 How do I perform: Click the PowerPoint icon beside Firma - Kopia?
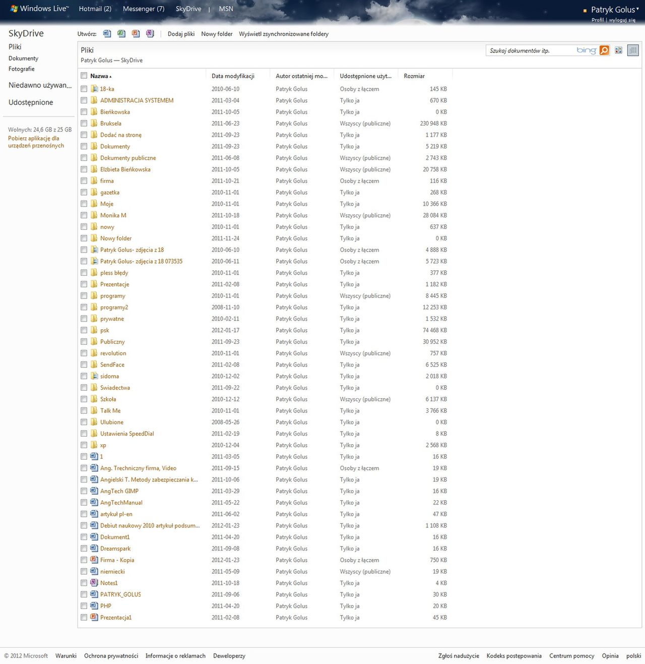[x=94, y=560]
